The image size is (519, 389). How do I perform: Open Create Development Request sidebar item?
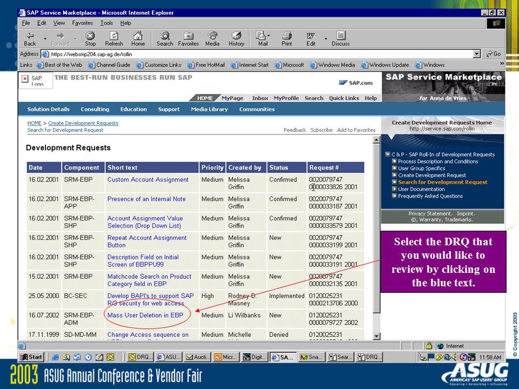tap(432, 175)
